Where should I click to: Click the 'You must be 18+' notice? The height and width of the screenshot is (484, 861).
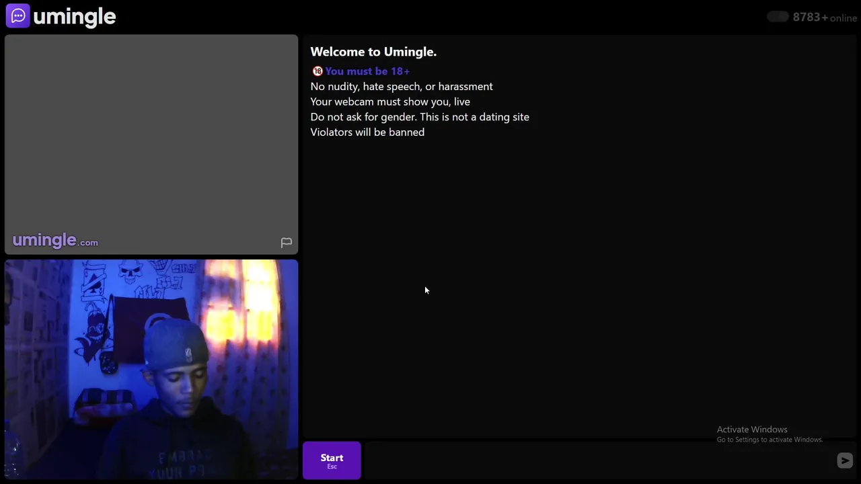(367, 71)
